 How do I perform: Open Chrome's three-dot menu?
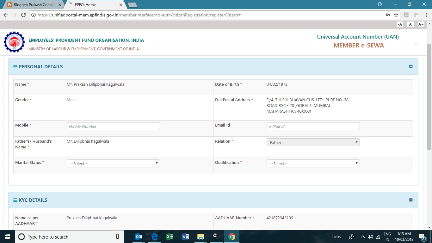pos(426,15)
